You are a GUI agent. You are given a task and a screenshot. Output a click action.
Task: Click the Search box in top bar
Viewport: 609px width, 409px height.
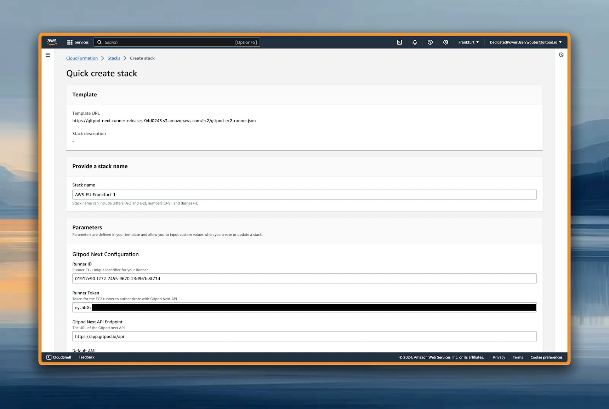177,42
